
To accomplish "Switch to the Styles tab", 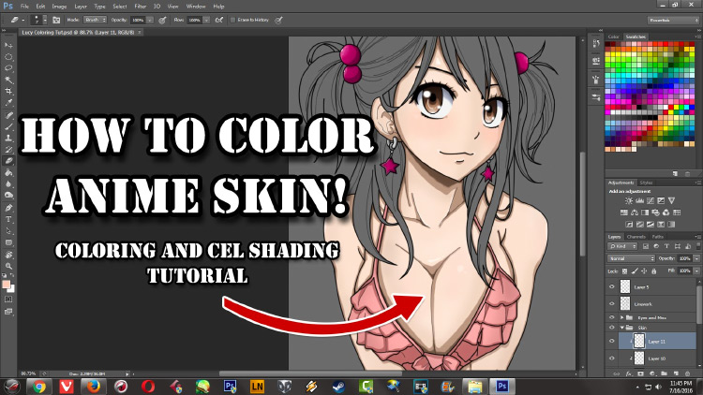I will 646,183.
